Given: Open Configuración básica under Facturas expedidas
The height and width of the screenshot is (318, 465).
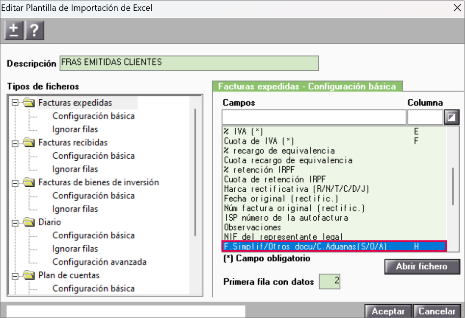Looking at the screenshot, I should pos(93,116).
